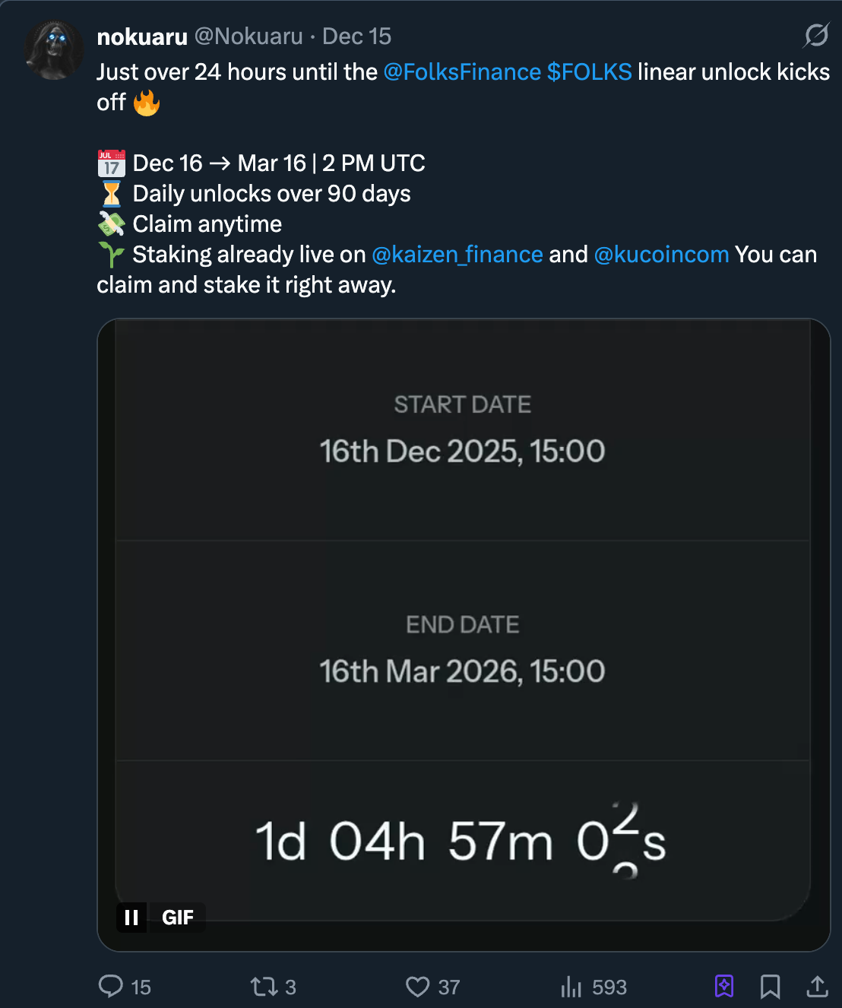Open the @kucoincom profile link
Image resolution: width=842 pixels, height=1008 pixels.
click(661, 255)
